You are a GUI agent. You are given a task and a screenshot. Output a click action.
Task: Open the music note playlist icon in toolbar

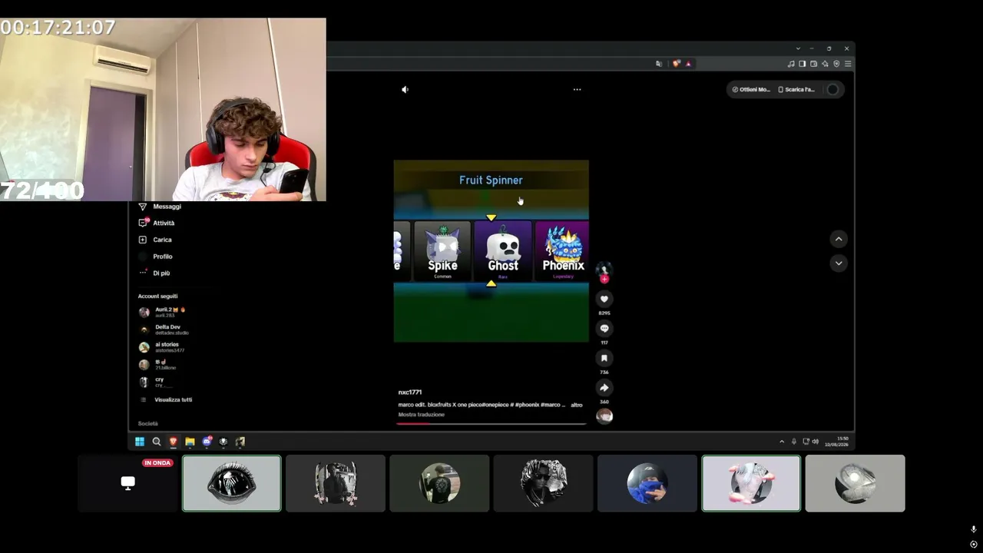coord(791,64)
